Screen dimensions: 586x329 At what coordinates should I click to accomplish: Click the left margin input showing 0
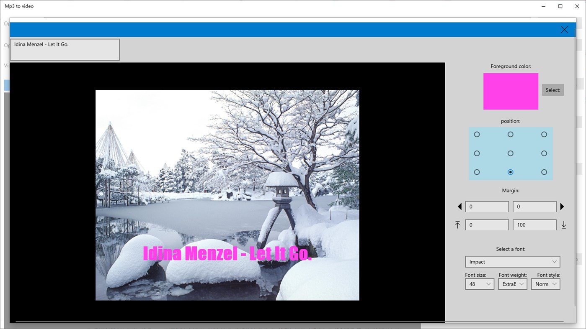point(487,206)
